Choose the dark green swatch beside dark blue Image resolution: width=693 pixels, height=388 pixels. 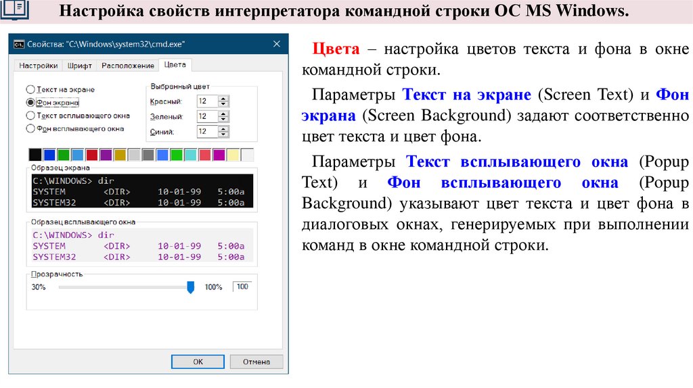coord(64,155)
